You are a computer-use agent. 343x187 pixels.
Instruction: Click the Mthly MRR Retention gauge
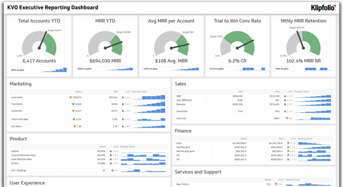coord(303,44)
